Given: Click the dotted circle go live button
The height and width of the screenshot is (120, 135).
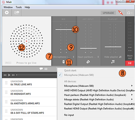Looking at the screenshot, I should click(x=26, y=41).
